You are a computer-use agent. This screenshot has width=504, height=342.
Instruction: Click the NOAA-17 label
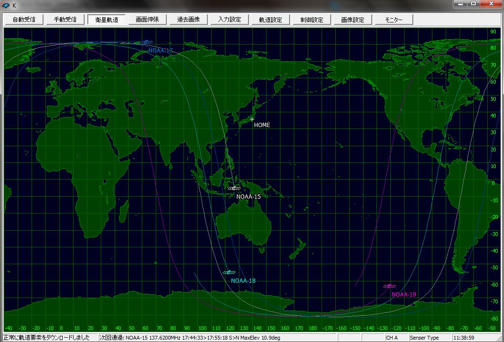pos(161,51)
